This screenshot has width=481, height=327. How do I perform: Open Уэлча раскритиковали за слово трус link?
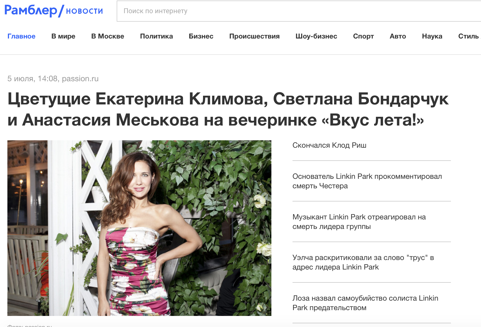pos(363,262)
